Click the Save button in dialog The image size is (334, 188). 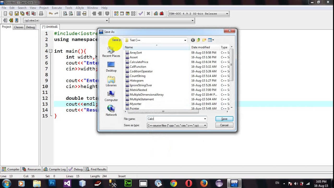coord(224,119)
